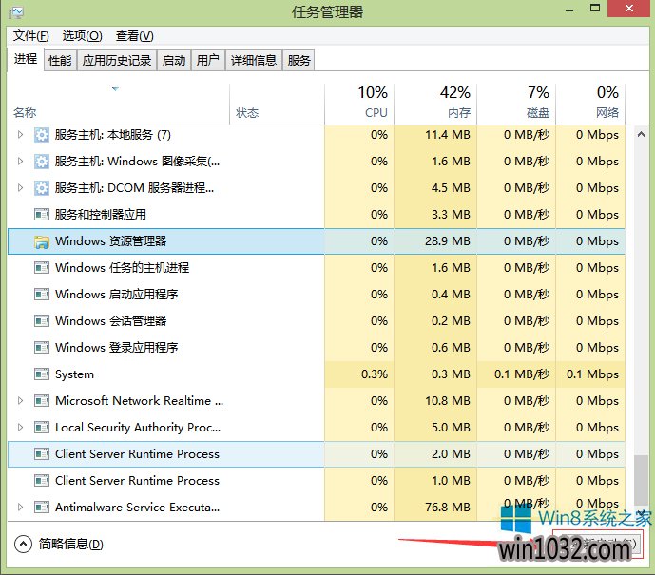Click the System process icon

point(42,374)
